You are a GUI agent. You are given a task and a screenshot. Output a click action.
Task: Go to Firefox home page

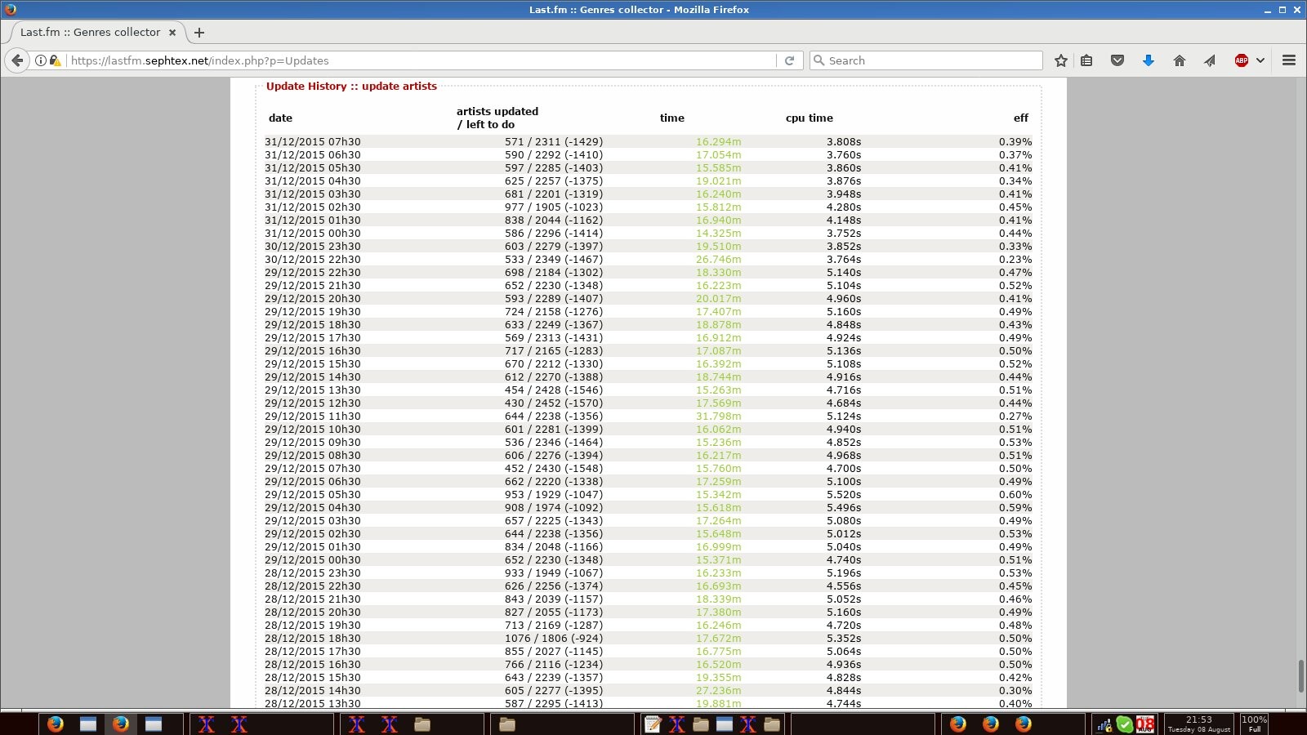(x=1179, y=60)
